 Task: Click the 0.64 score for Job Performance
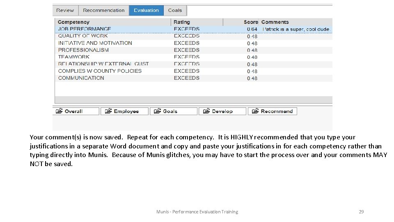[x=252, y=29]
